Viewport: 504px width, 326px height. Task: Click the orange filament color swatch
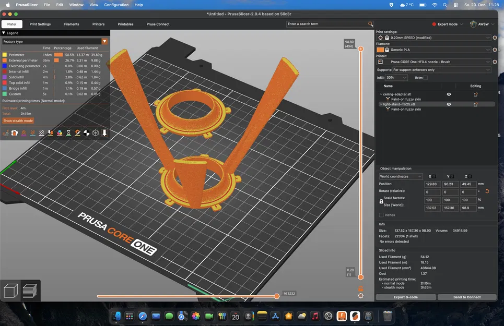pos(381,50)
